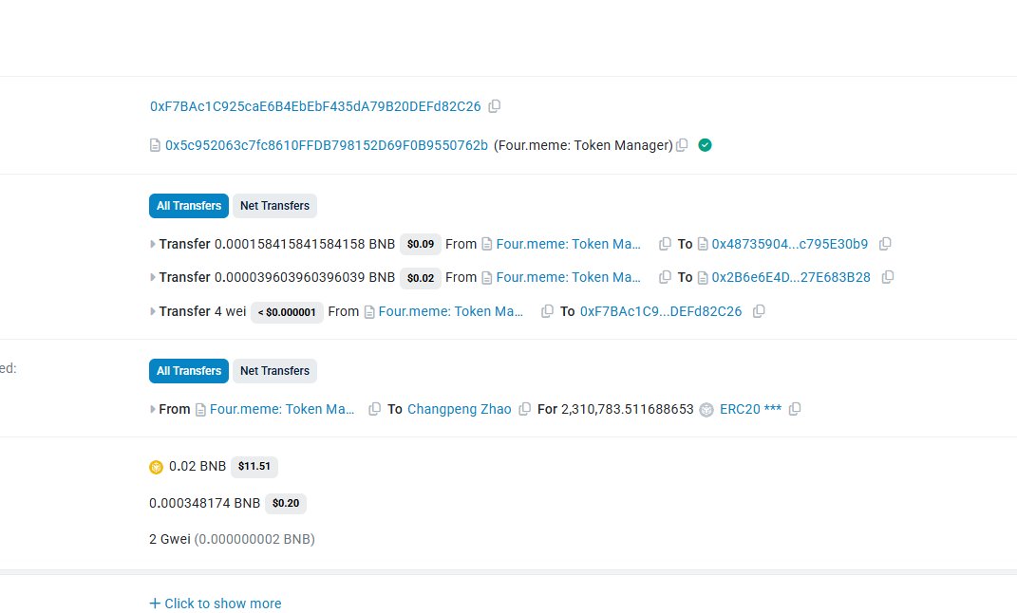Open Four.meme link in 0.000158 BNB transfer

(568, 244)
